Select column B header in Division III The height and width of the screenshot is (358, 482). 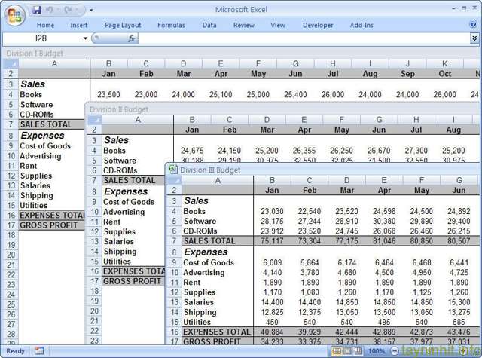pos(271,180)
